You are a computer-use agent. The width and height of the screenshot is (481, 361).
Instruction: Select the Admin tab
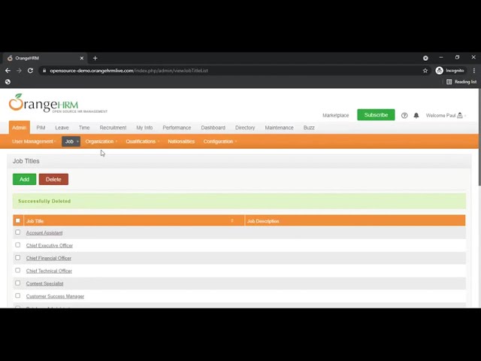(x=20, y=127)
